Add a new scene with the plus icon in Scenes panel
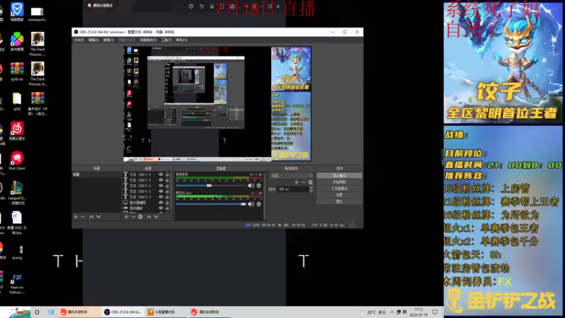 (76, 217)
